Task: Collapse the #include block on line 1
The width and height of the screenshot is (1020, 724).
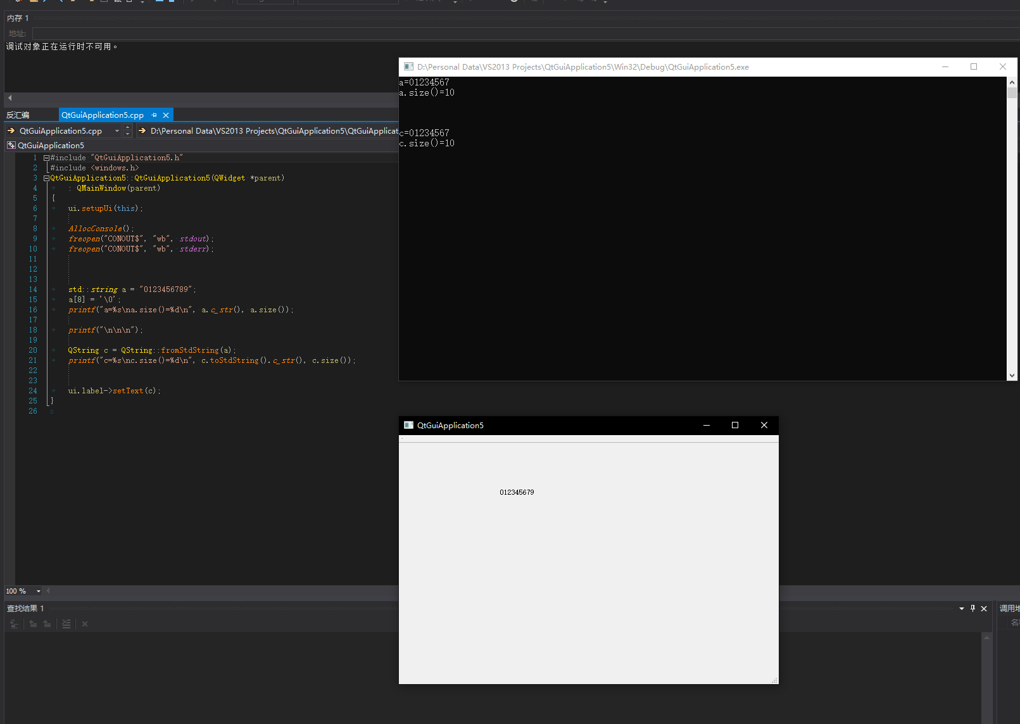Action: 46,158
